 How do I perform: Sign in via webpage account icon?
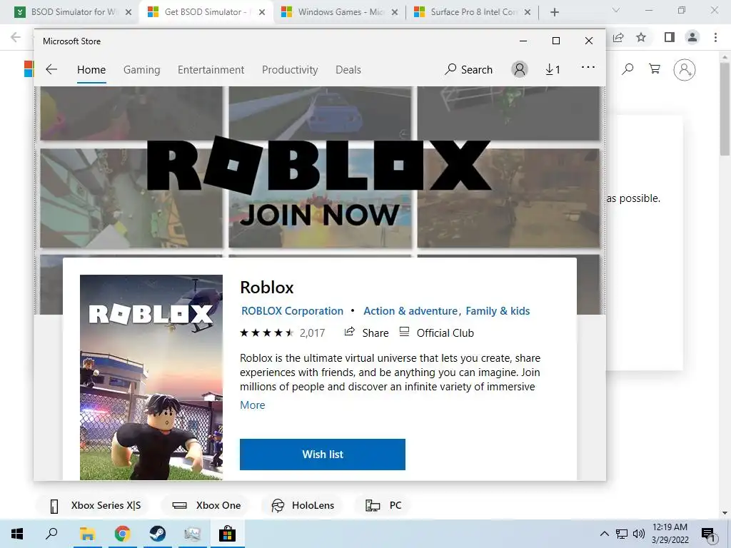tap(684, 70)
